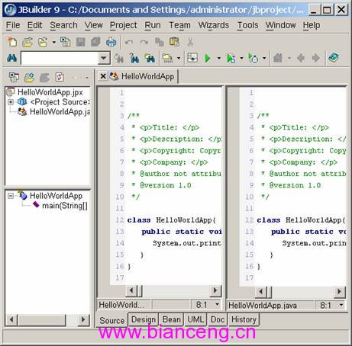
Task: Switch to the Source tab
Action: 112,321
